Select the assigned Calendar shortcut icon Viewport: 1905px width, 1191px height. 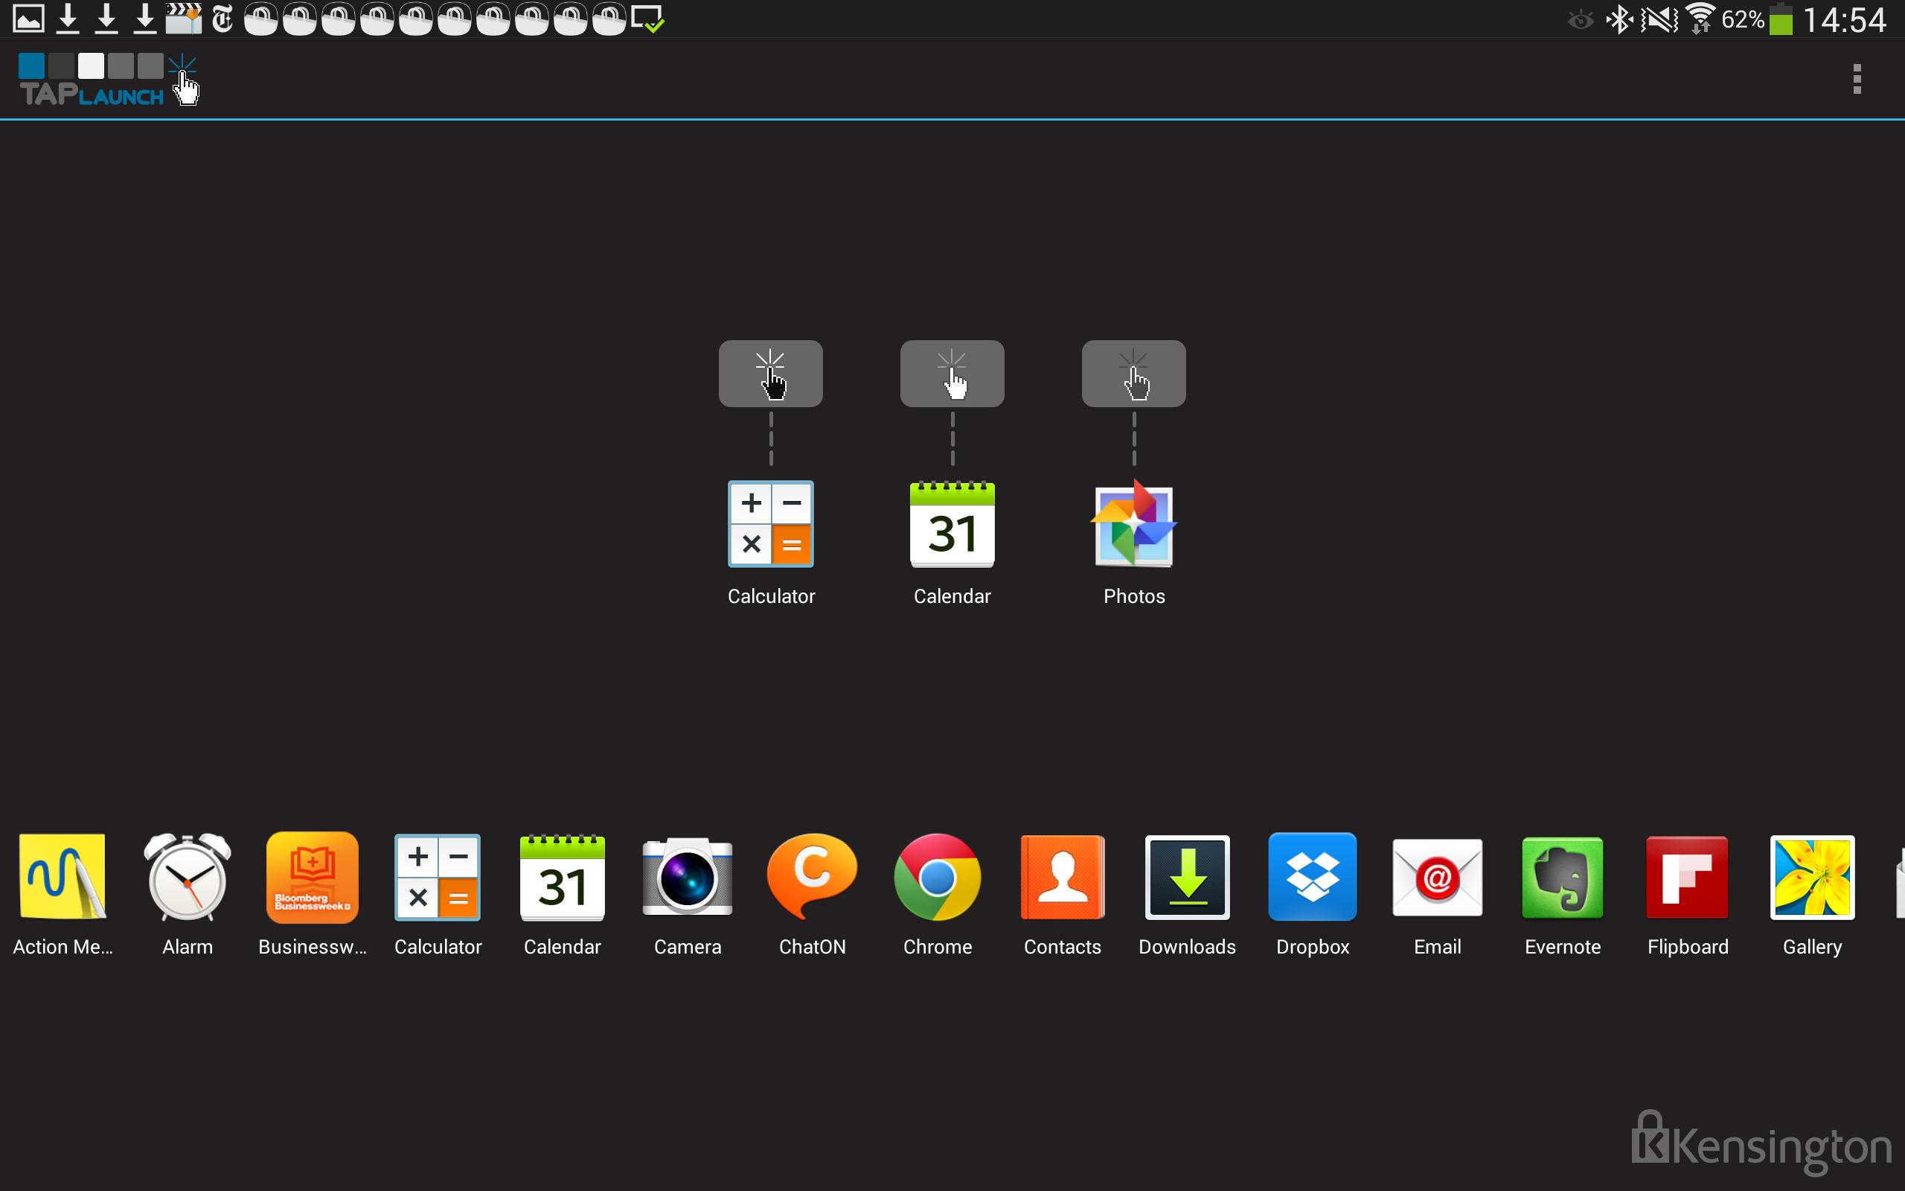952,524
